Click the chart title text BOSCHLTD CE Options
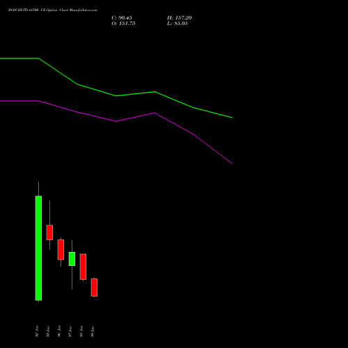This screenshot has width=348, height=348. point(53,10)
